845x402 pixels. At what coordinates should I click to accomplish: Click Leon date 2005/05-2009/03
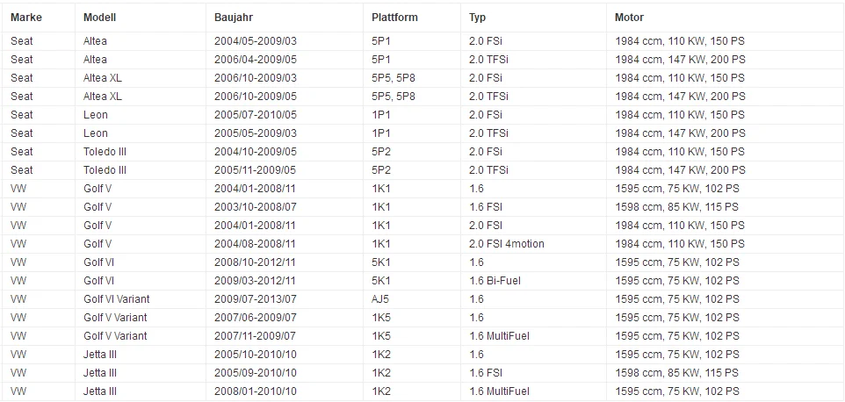(256, 133)
